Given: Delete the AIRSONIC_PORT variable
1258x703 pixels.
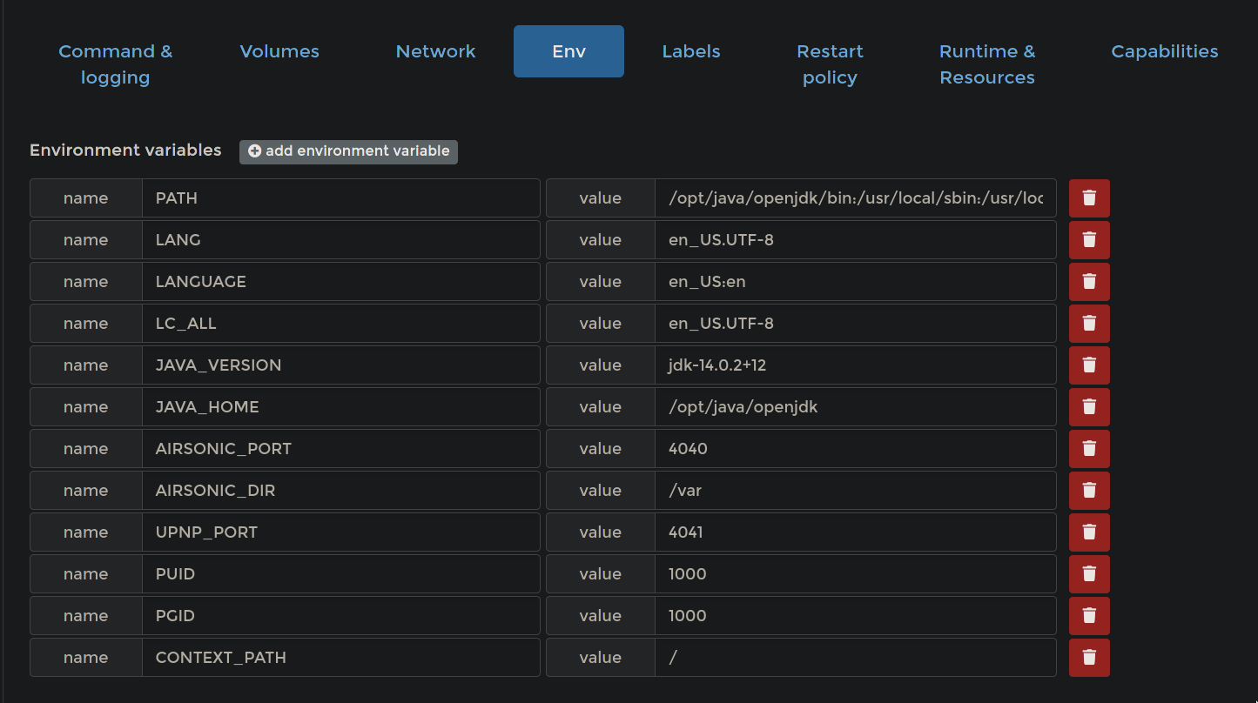Looking at the screenshot, I should (1089, 448).
